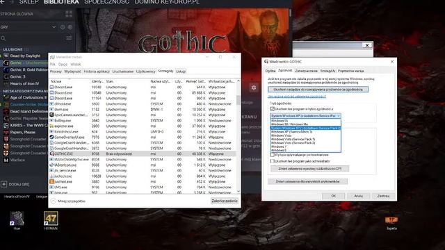The width and height of the screenshot is (445, 250).
Task: Open the SPOŁECZNOŚĆ section in Steam
Action: pyautogui.click(x=106, y=2)
